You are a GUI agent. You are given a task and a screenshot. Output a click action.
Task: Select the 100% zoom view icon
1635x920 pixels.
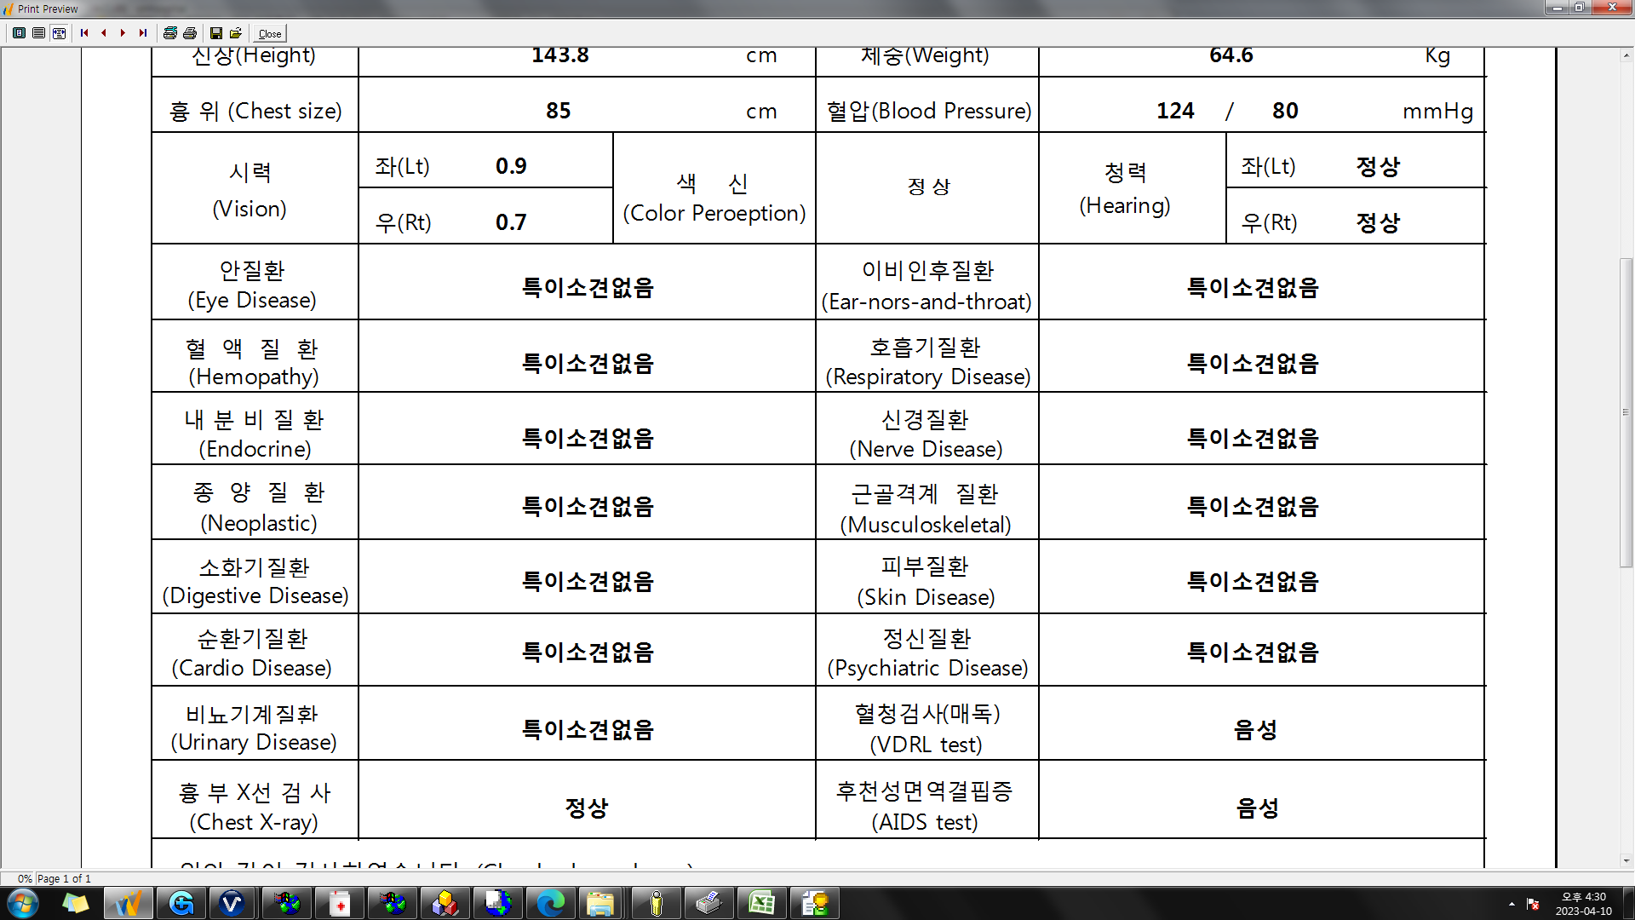(39, 33)
